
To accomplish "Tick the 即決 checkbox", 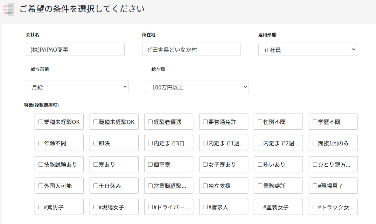I will coord(96,143).
